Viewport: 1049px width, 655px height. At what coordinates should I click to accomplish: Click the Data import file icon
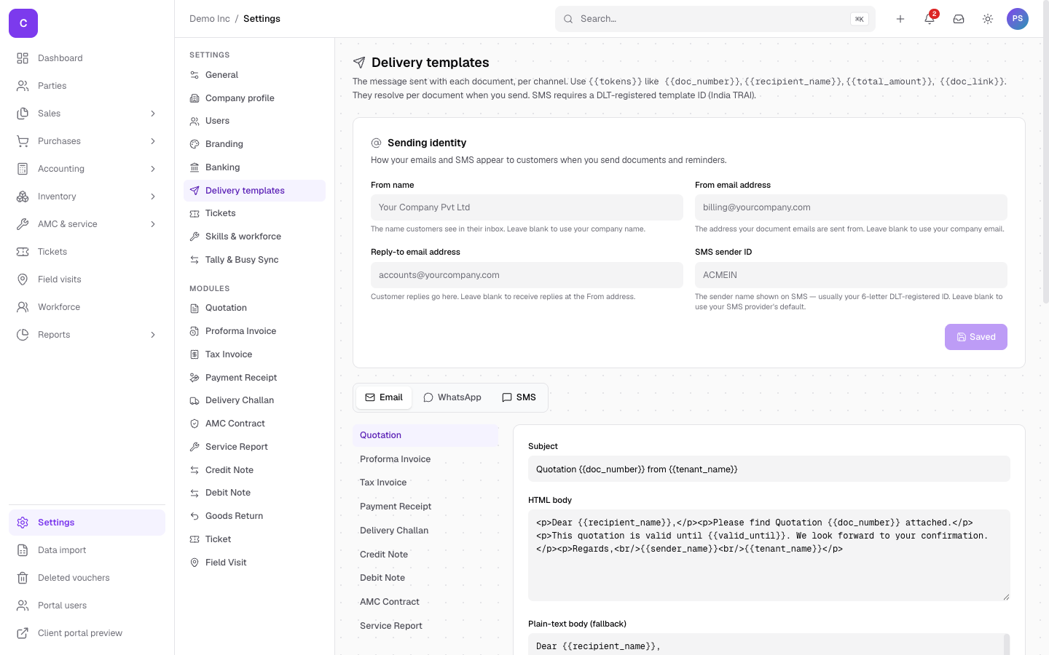(23, 550)
